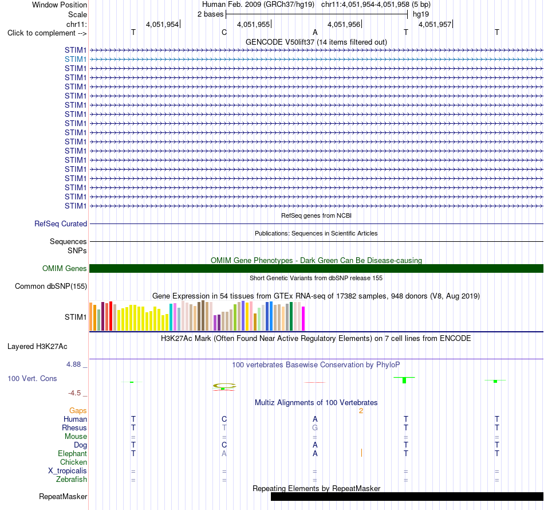The height and width of the screenshot is (510, 544).
Task: Open 'RefSeq genes from NCBI' track title
Action: [316, 215]
